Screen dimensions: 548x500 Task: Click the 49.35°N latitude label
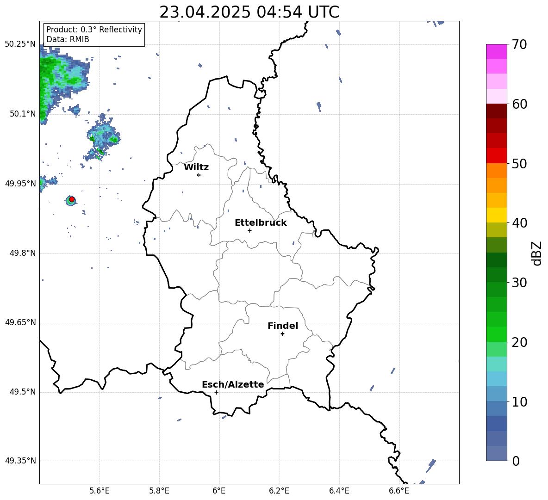pos(20,461)
